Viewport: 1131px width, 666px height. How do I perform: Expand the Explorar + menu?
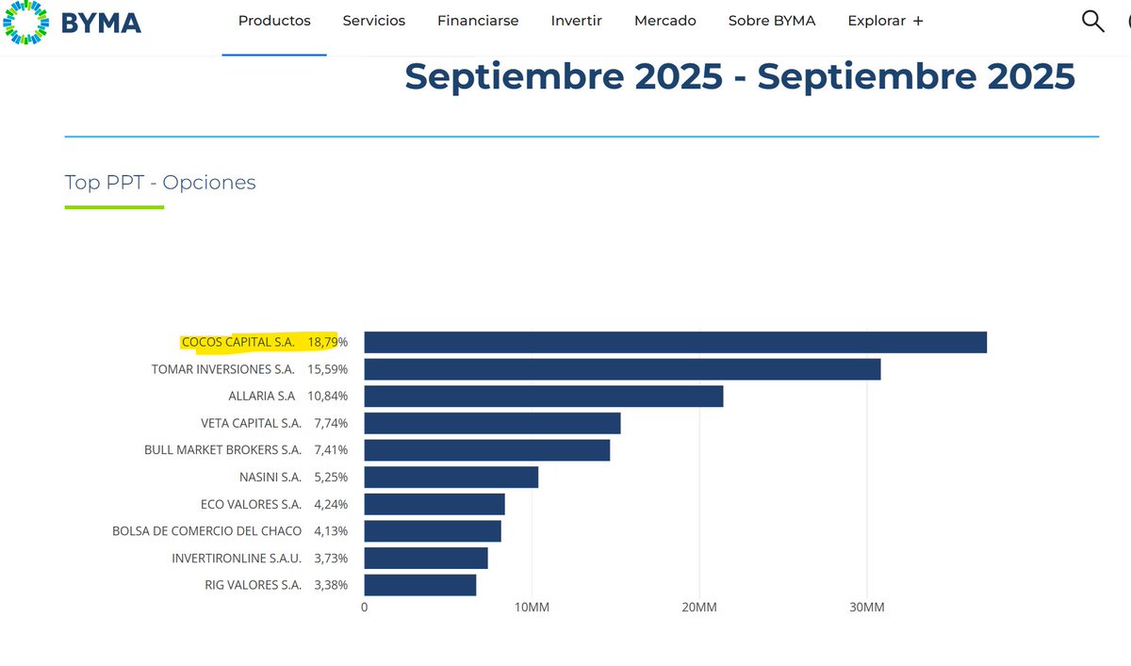(885, 21)
